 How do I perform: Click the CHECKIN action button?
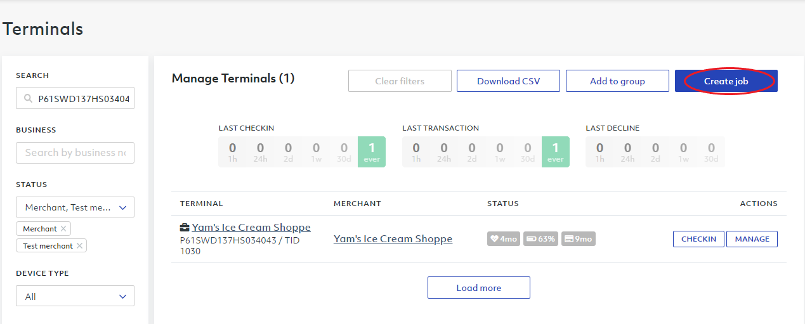point(698,239)
